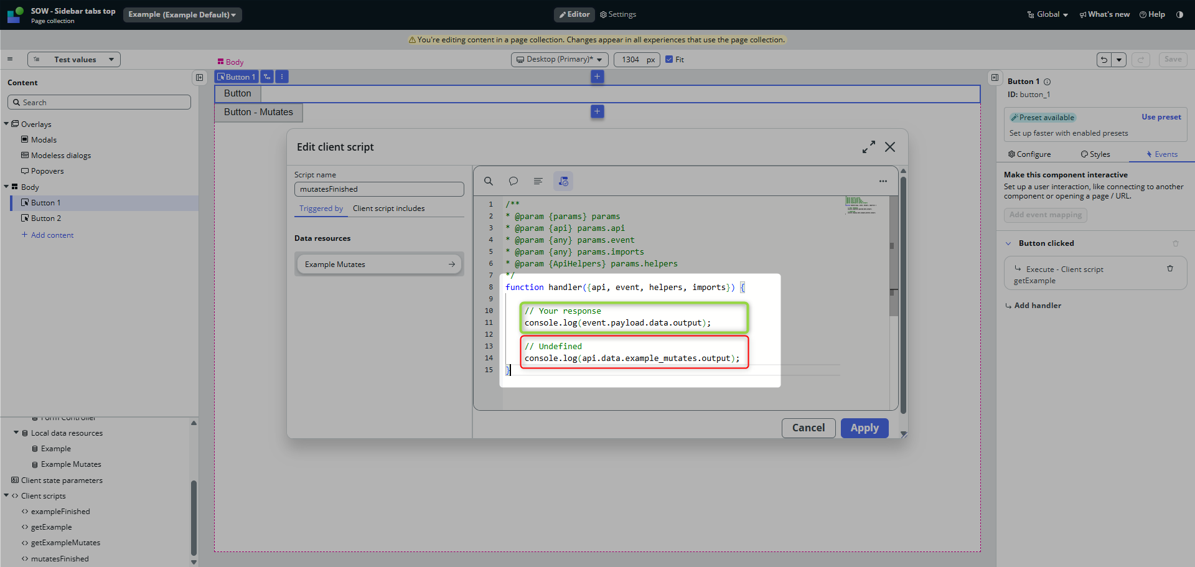Delete the Execute - Client script handler
1195x567 pixels.
pos(1170,269)
